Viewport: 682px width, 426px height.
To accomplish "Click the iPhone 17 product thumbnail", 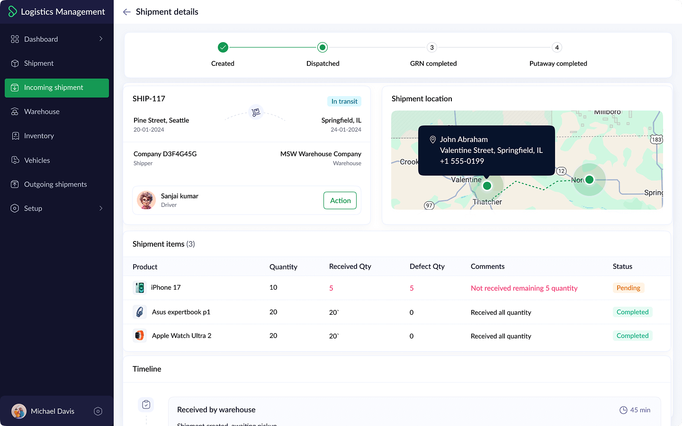I will [x=140, y=288].
